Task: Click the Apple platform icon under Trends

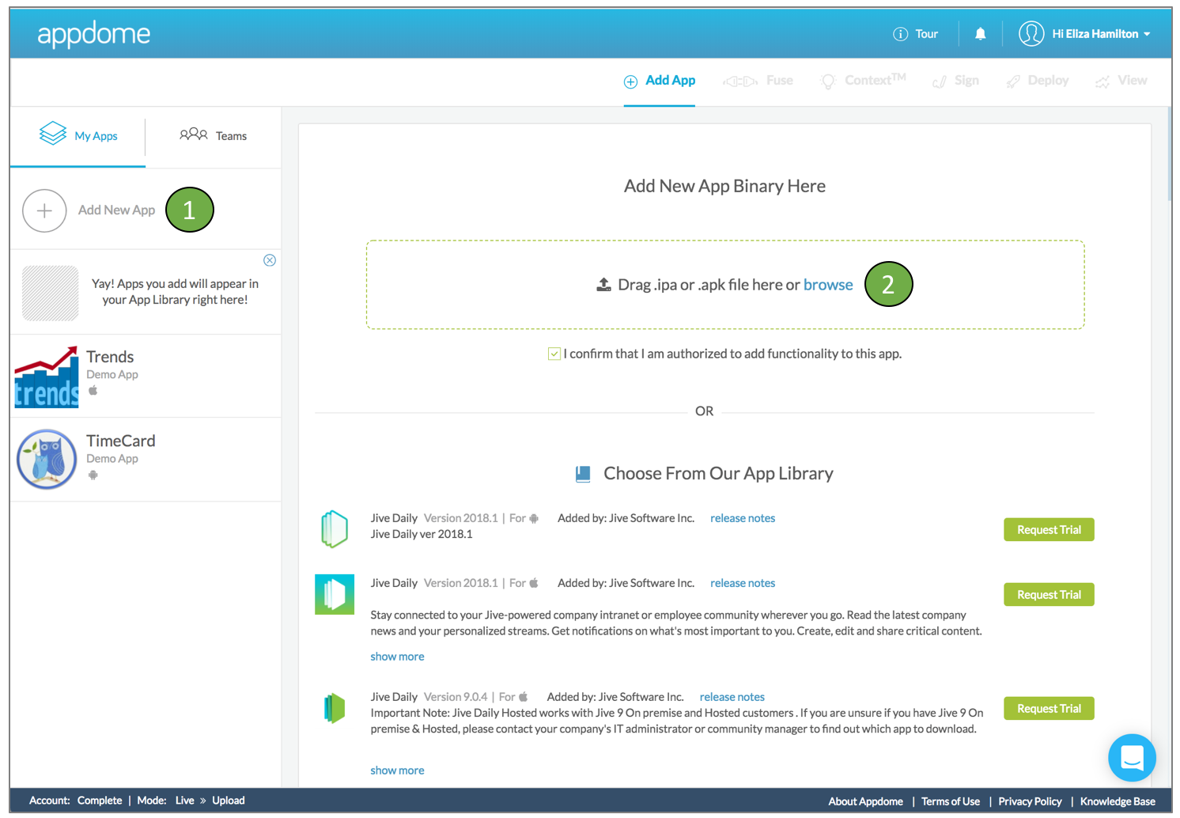Action: (93, 390)
